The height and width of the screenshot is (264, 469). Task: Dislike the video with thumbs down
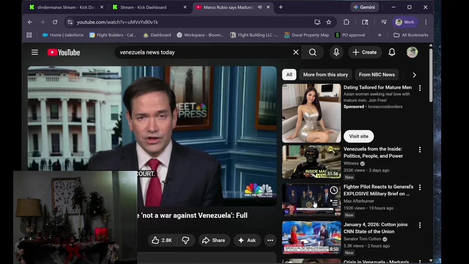(x=186, y=240)
